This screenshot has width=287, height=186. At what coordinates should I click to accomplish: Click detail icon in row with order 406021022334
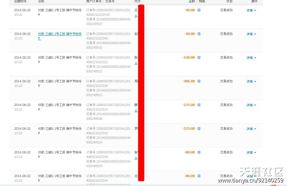pyautogui.click(x=199, y=176)
